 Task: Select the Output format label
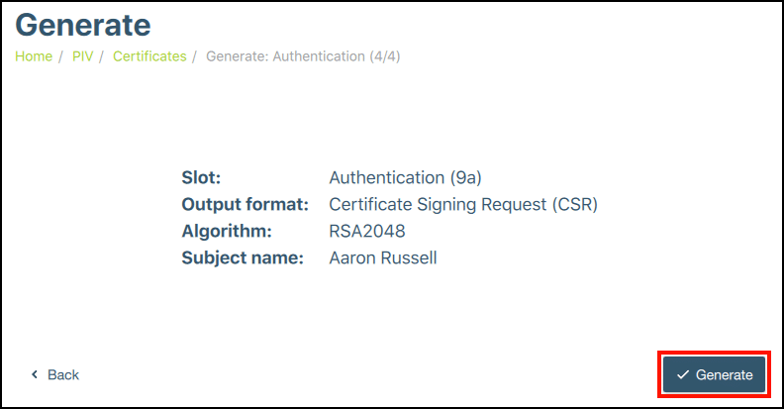pyautogui.click(x=245, y=205)
